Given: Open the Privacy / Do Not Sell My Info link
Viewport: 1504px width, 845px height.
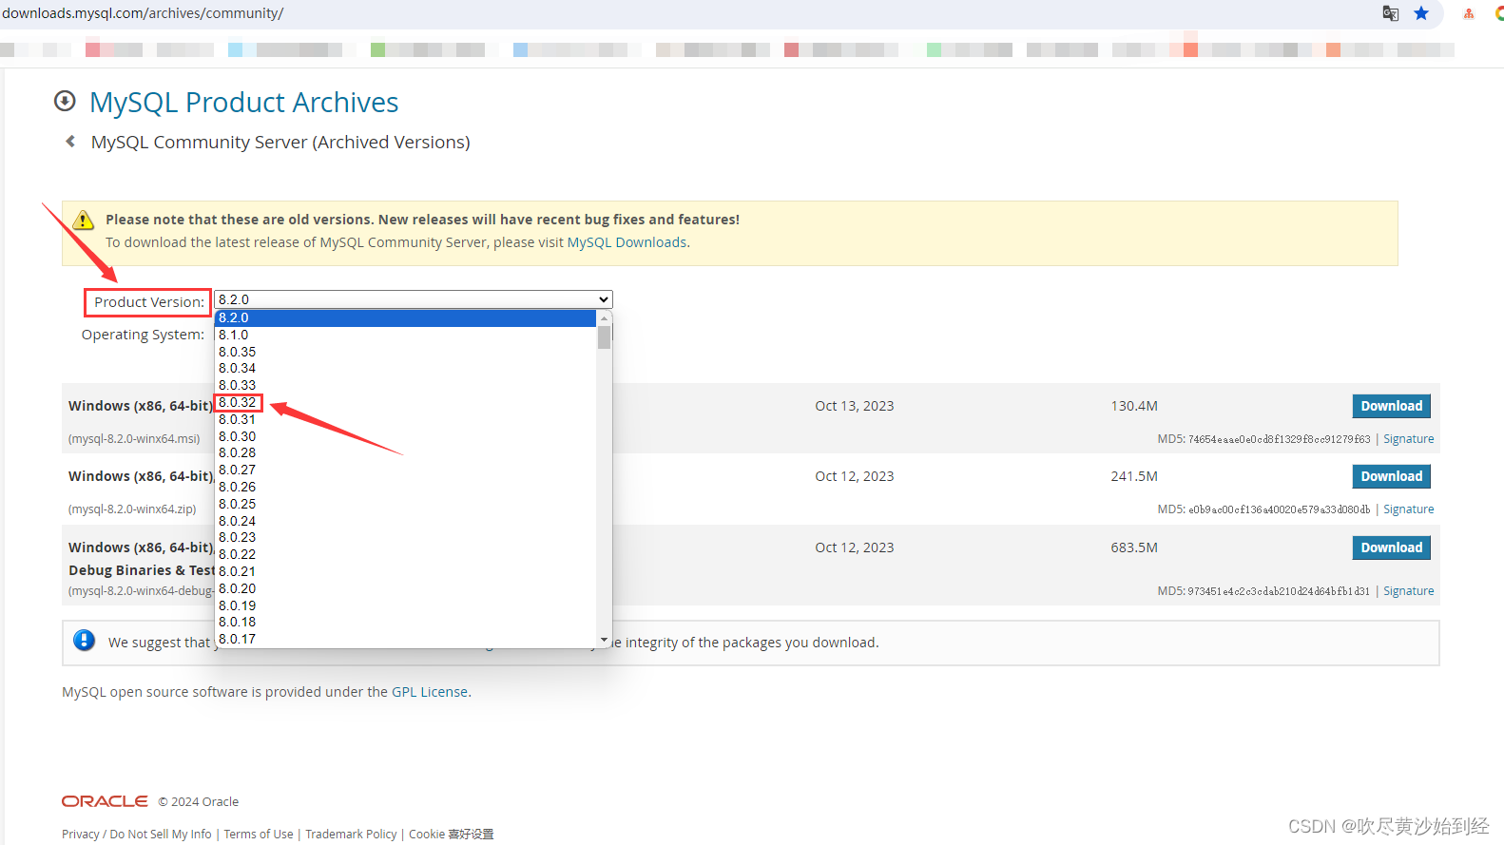Looking at the screenshot, I should [x=137, y=834].
